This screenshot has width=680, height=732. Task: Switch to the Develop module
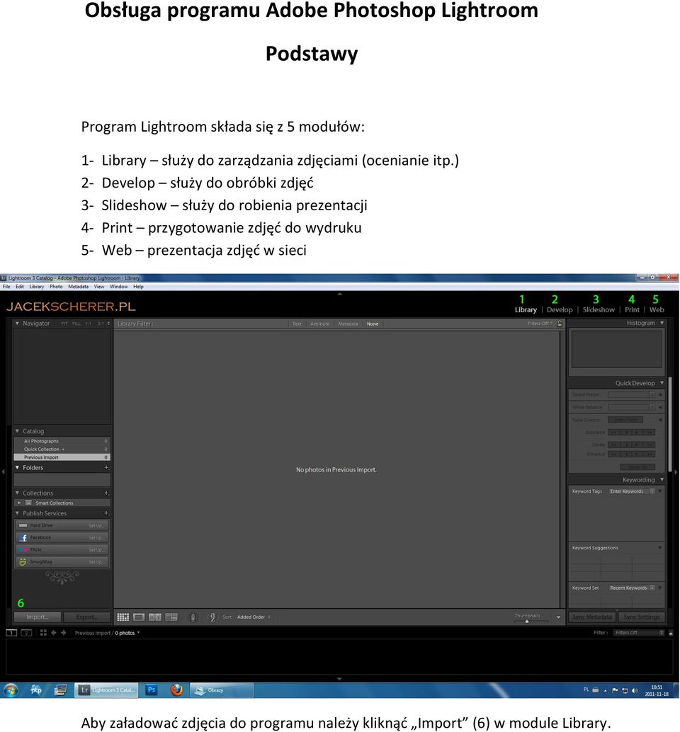560,309
